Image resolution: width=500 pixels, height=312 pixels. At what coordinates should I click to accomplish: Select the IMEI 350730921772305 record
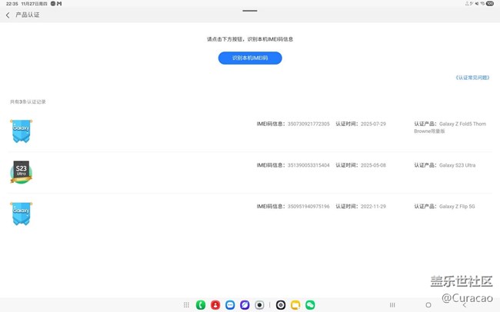tap(293, 124)
